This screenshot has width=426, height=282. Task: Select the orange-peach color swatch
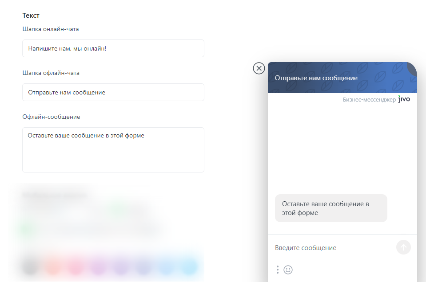(x=53, y=266)
